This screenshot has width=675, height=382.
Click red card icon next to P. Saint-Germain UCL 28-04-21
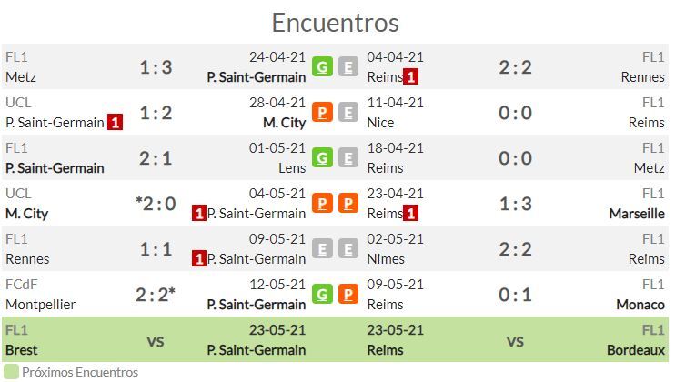[x=115, y=123]
